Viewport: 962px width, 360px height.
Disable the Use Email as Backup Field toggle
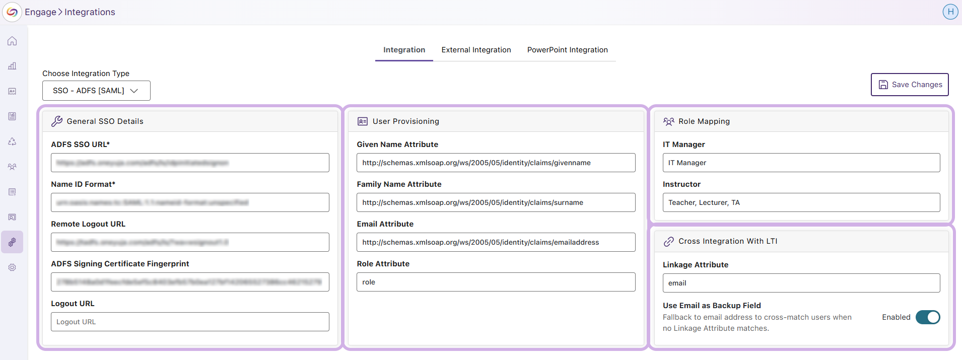tap(928, 317)
